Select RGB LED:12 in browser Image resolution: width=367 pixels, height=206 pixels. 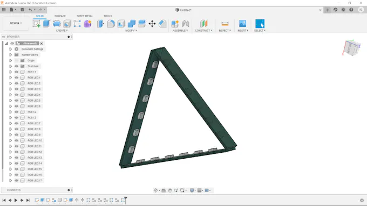35,152
